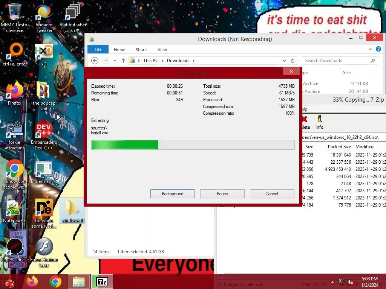Image resolution: width=386 pixels, height=289 pixels.
Task: Click the taskbar clock showing 5:08 PM
Action: pos(370,282)
